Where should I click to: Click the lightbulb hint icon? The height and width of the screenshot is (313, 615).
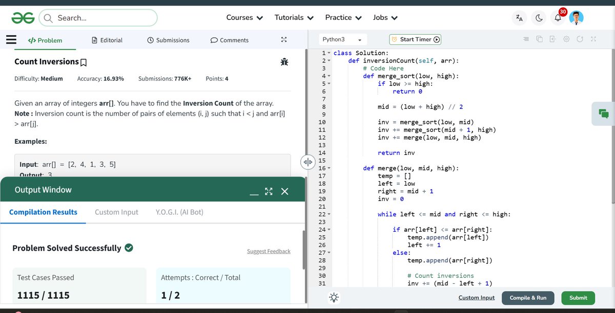(334, 297)
